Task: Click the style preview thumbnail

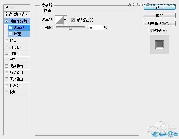Action: coord(159,44)
